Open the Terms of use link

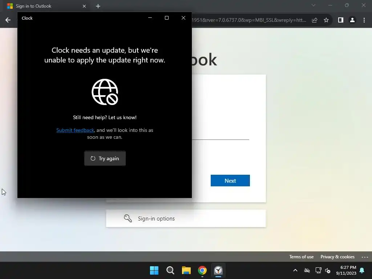click(x=301, y=257)
